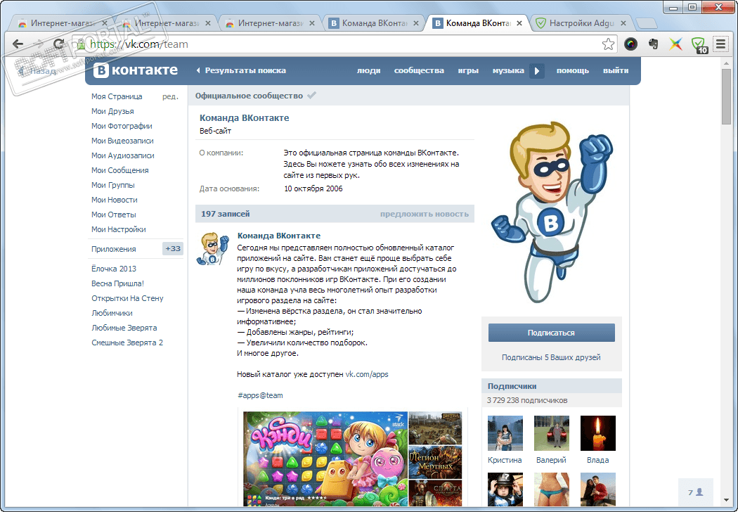
Task: Open the Chrome hamburger menu
Action: tap(720, 44)
